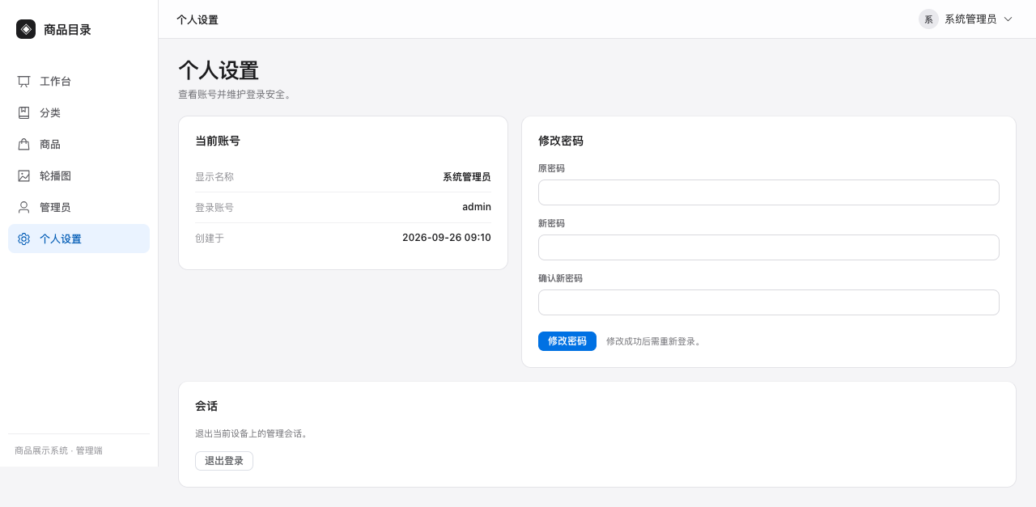Focus the 确认新密码 input field
1036x507 pixels.
click(x=769, y=302)
